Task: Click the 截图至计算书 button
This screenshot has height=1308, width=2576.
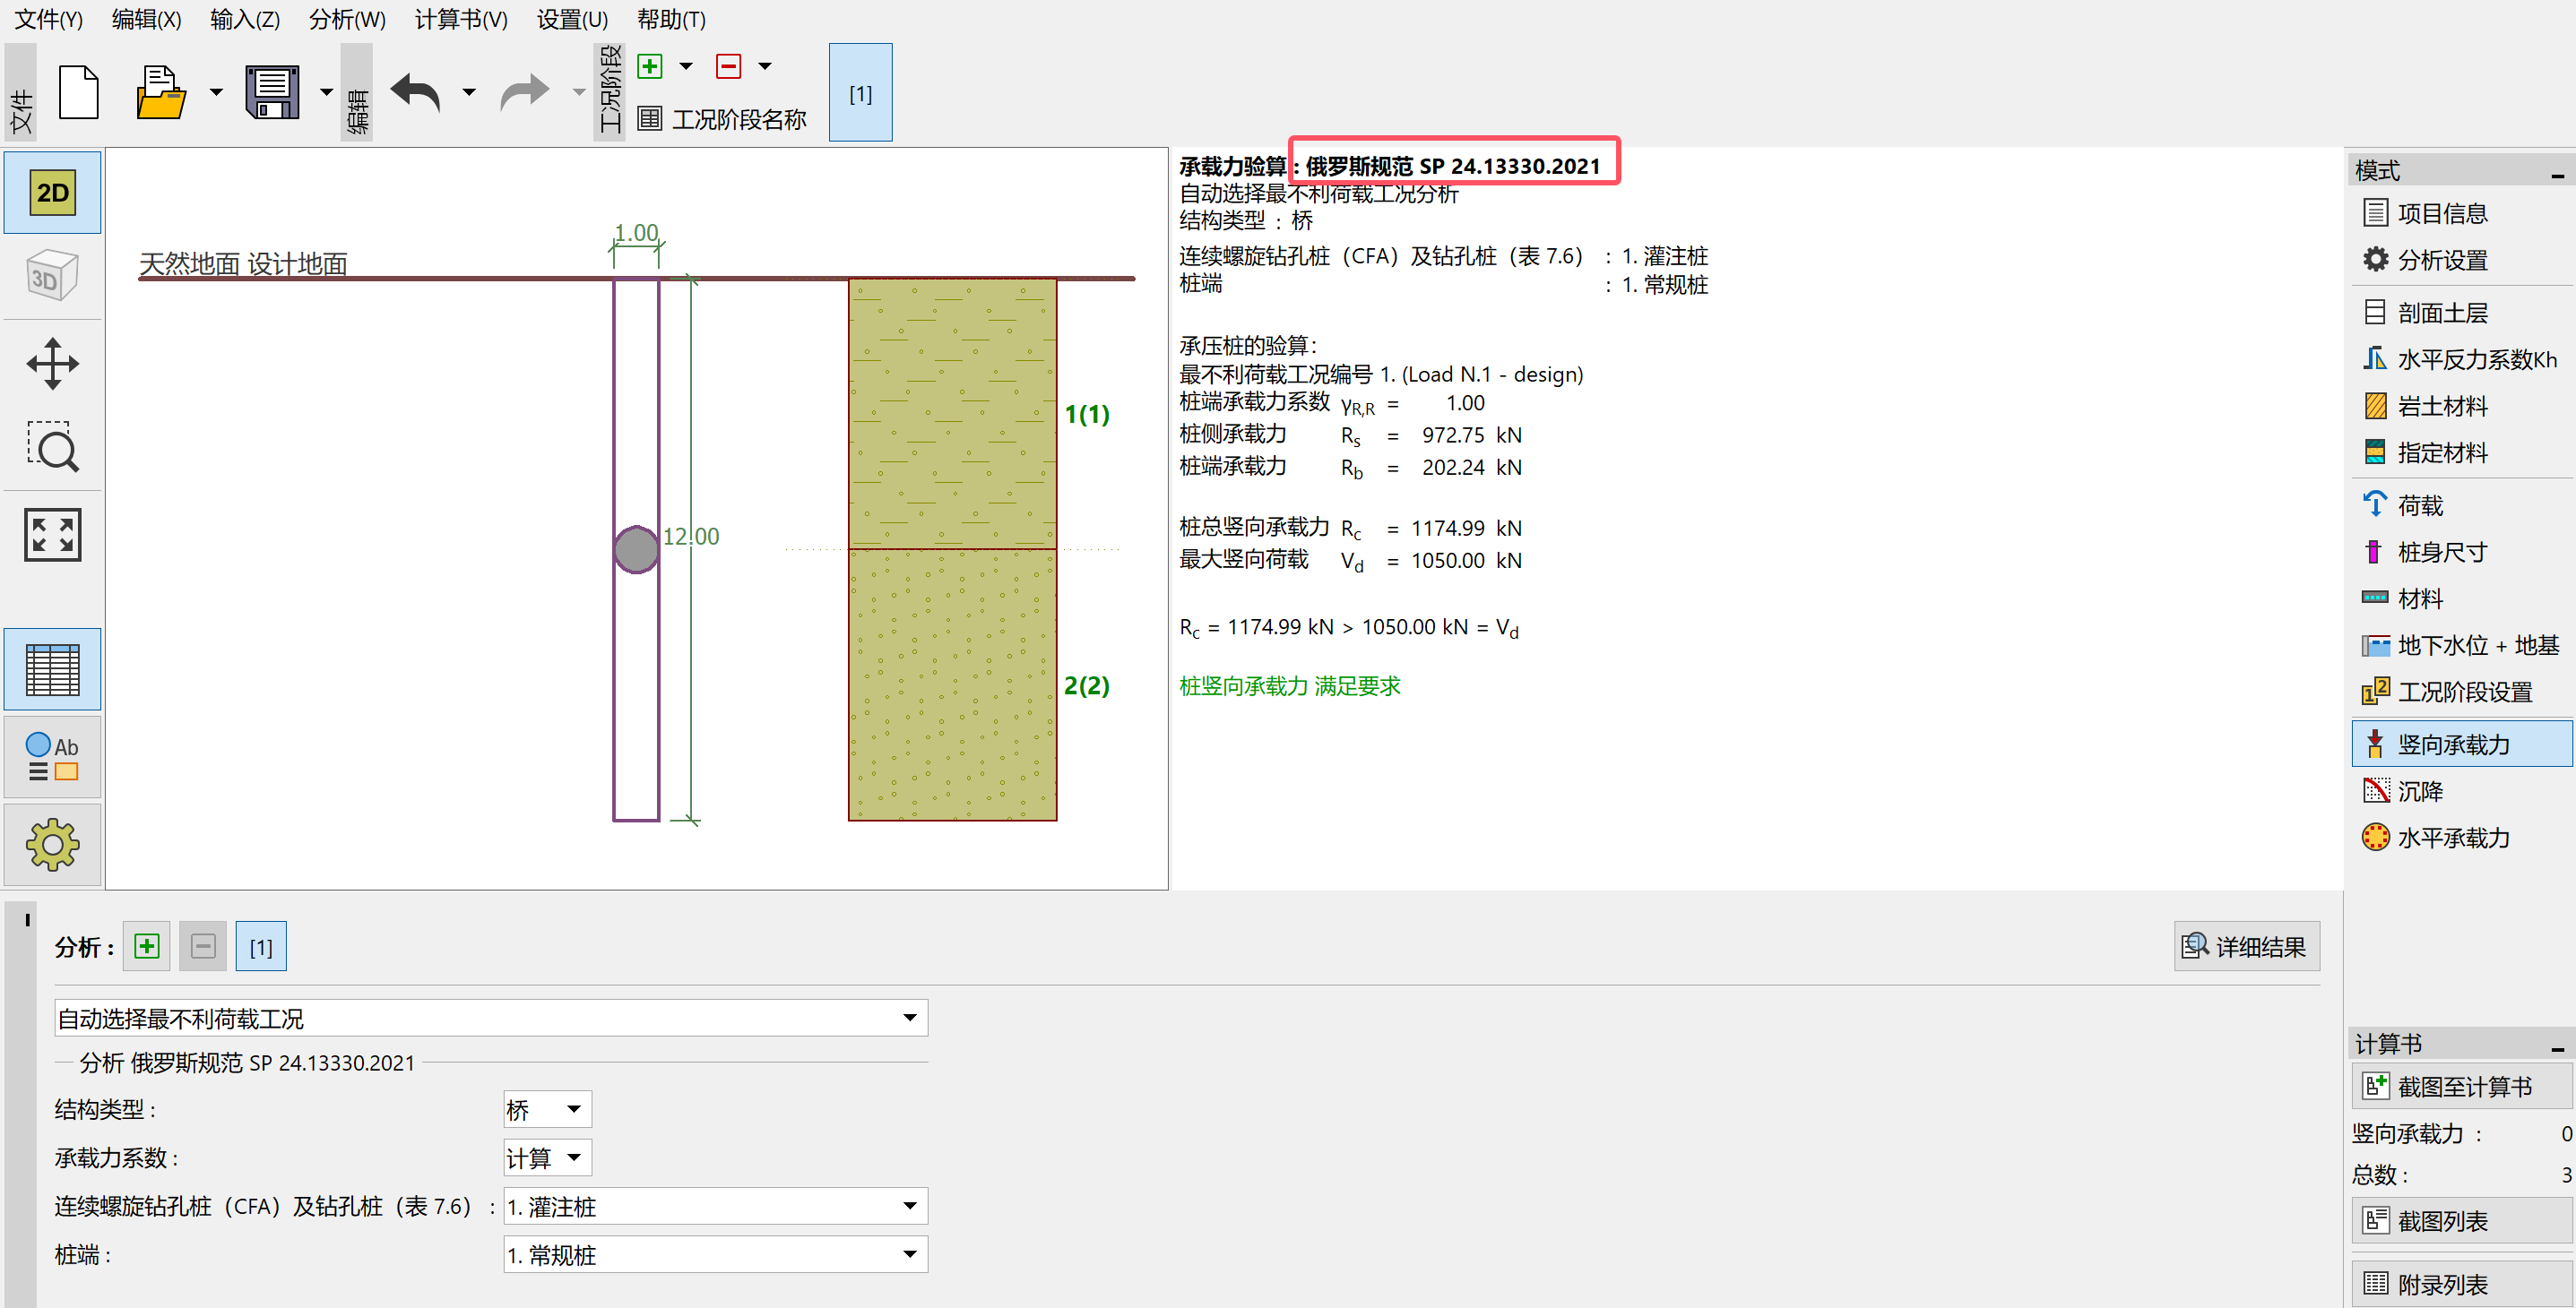Action: [2461, 1086]
